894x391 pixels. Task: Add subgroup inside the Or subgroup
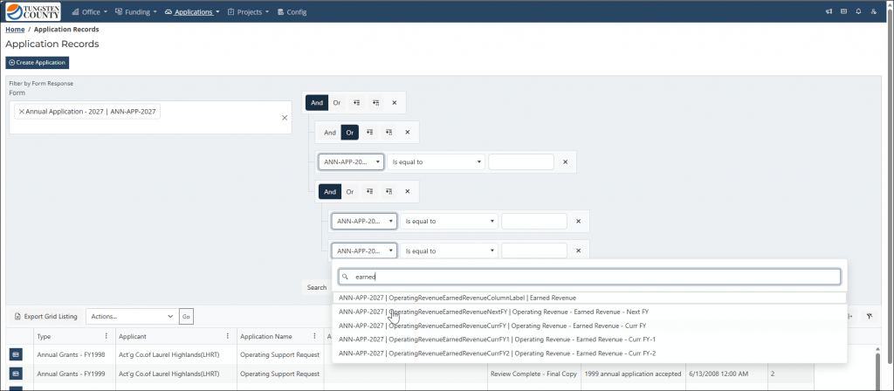click(x=389, y=133)
